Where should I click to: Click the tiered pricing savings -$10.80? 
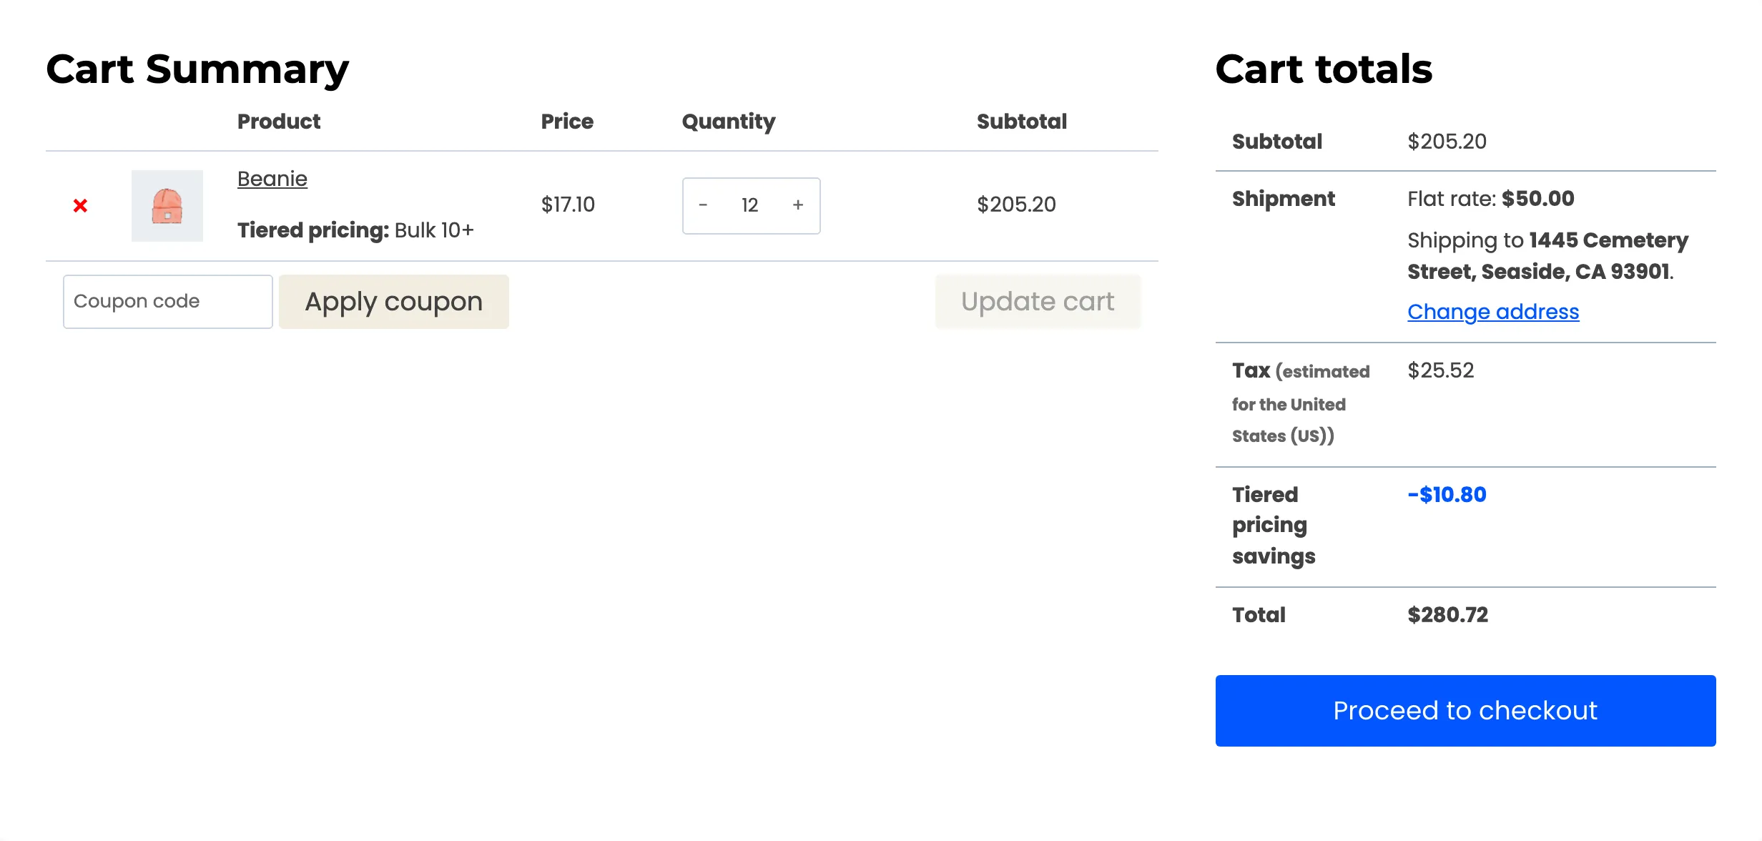(1447, 495)
